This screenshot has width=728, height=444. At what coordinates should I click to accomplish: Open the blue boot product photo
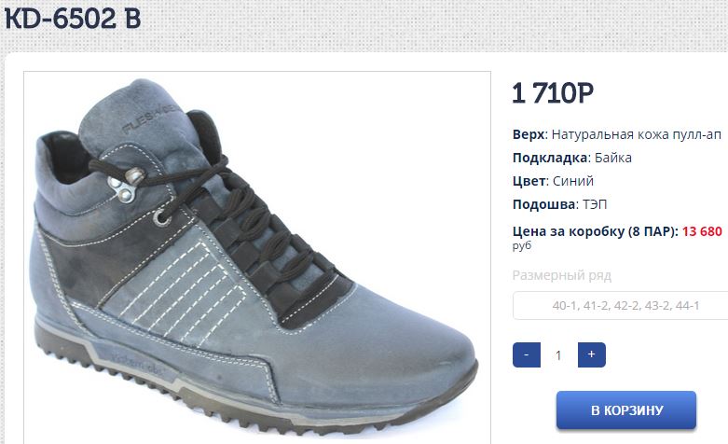257,257
